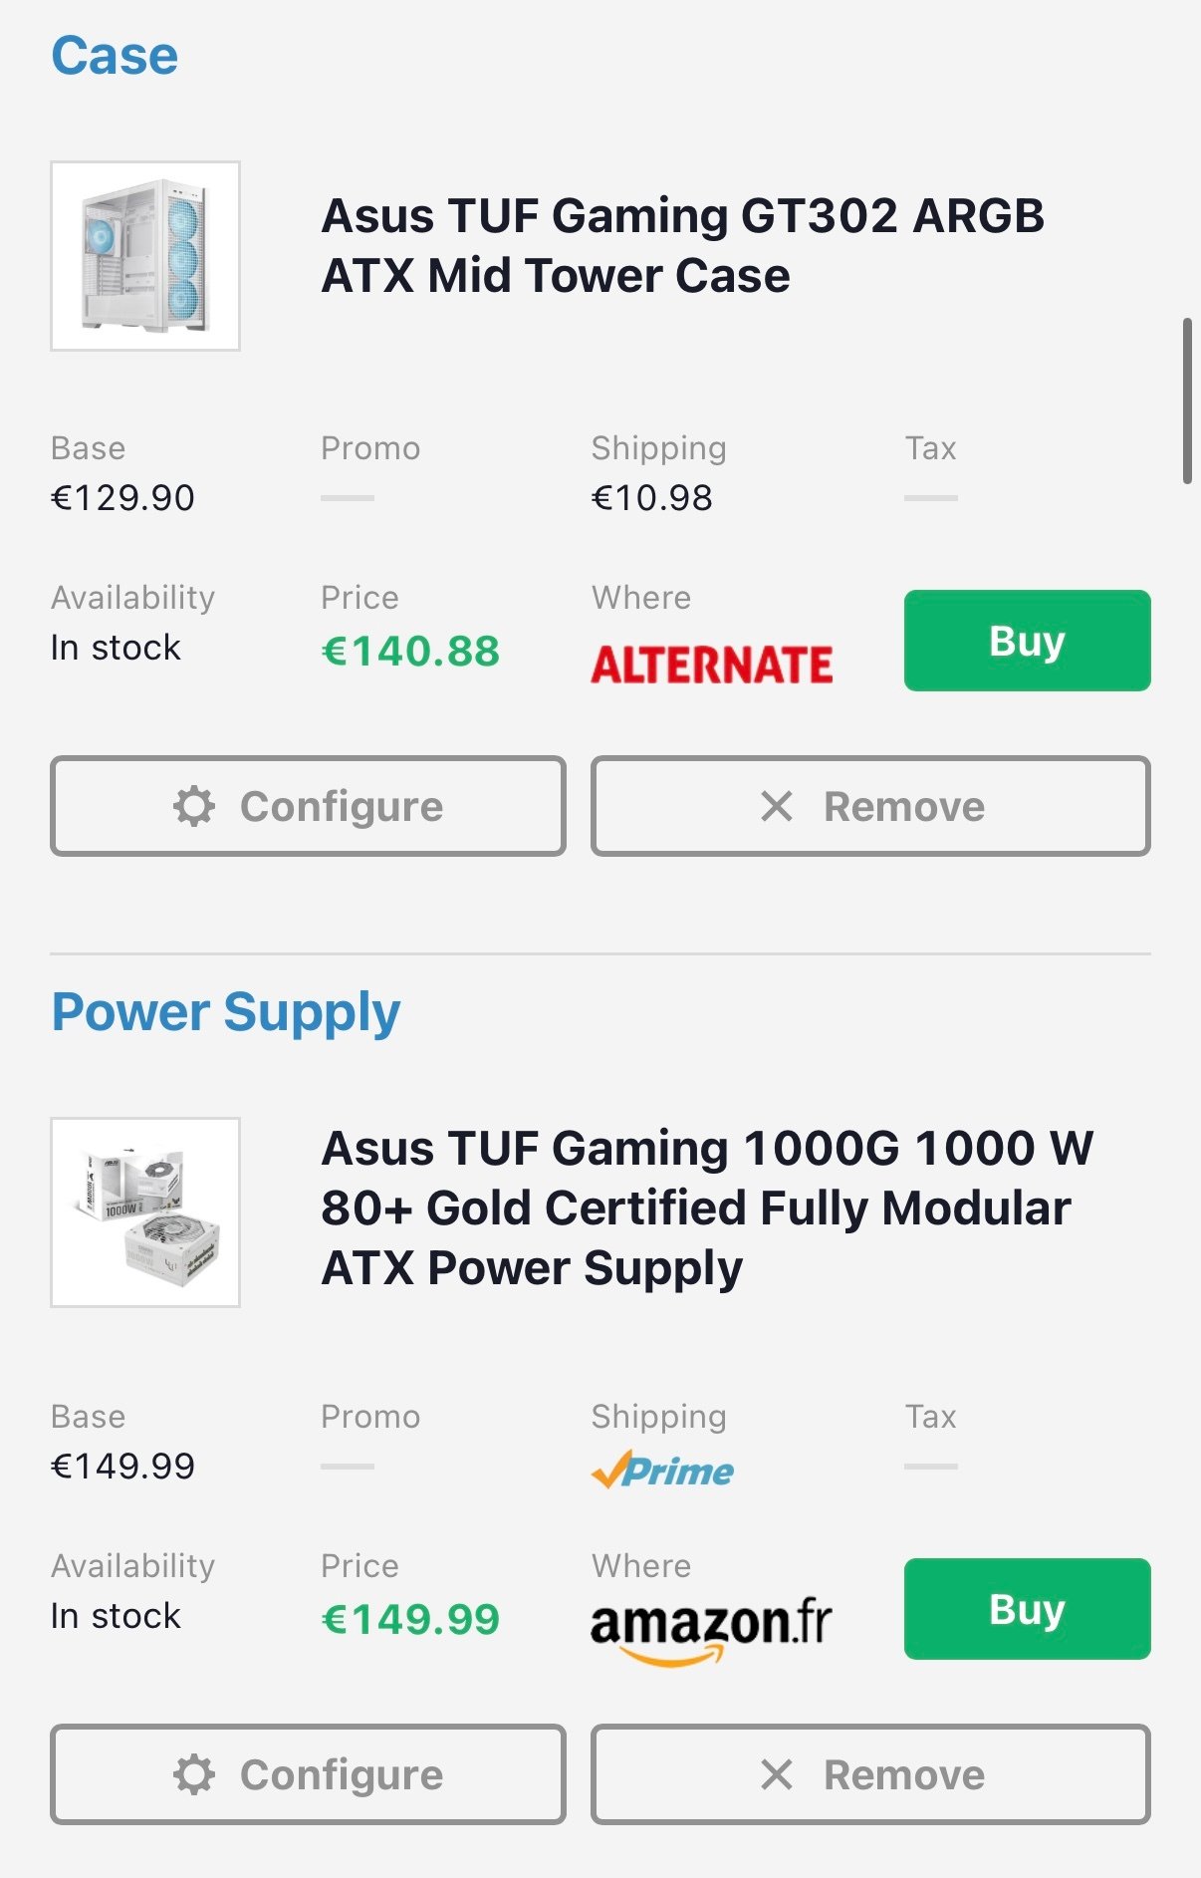The width and height of the screenshot is (1201, 1878).
Task: Buy the case from Alternate
Action: tap(1027, 641)
